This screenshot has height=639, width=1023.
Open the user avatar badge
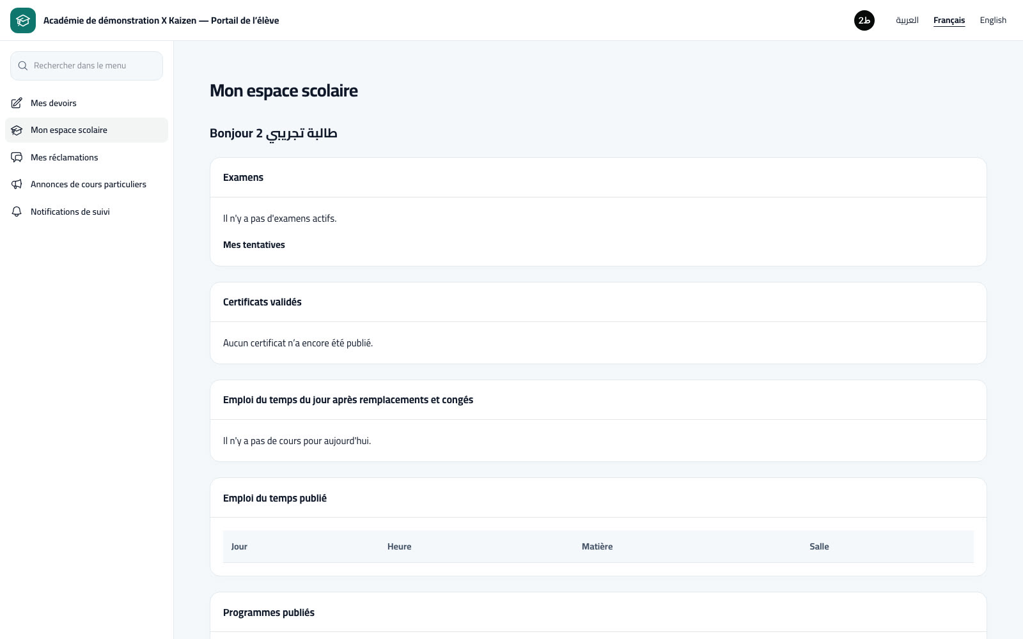(x=864, y=20)
